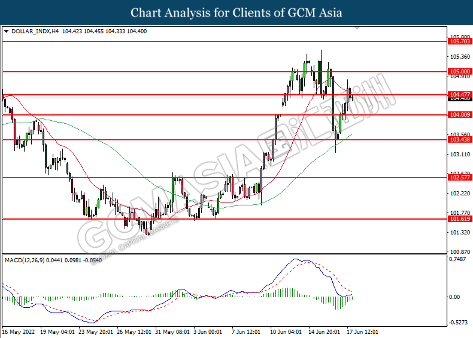Image resolution: width=473 pixels, height=338 pixels.
Task: Select the Chart Analysis for Clients title
Action: coord(237,13)
